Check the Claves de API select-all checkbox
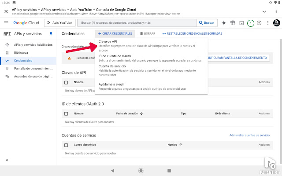Image resolution: width=282 pixels, height=176 pixels. [x=66, y=82]
